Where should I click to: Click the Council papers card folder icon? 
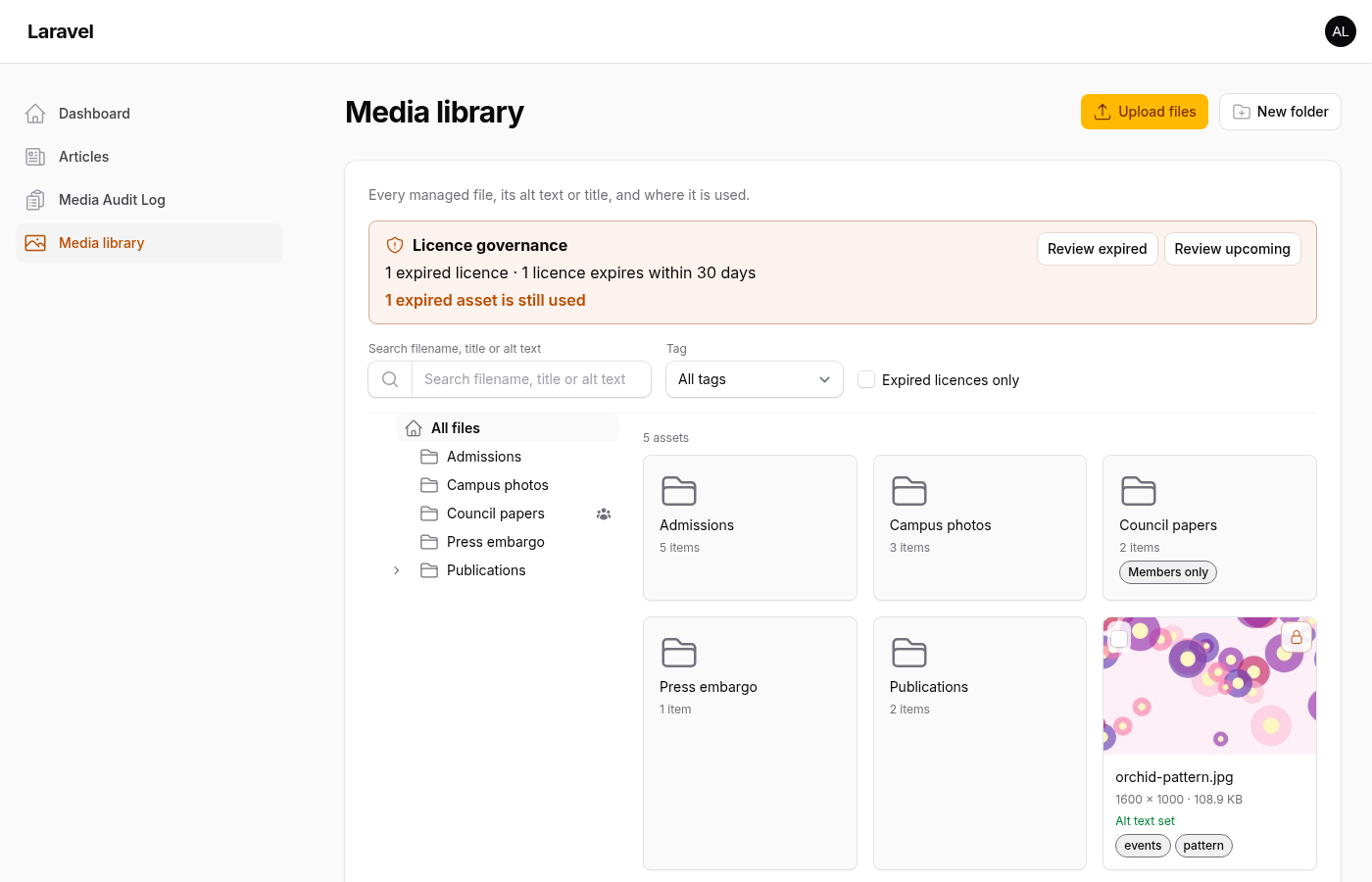pos(1139,491)
